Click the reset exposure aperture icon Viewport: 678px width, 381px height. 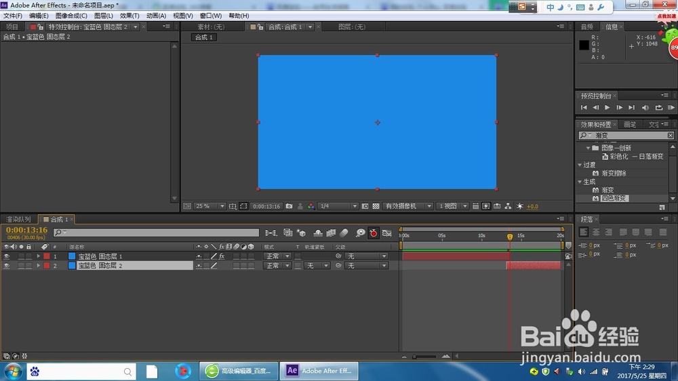pos(520,206)
